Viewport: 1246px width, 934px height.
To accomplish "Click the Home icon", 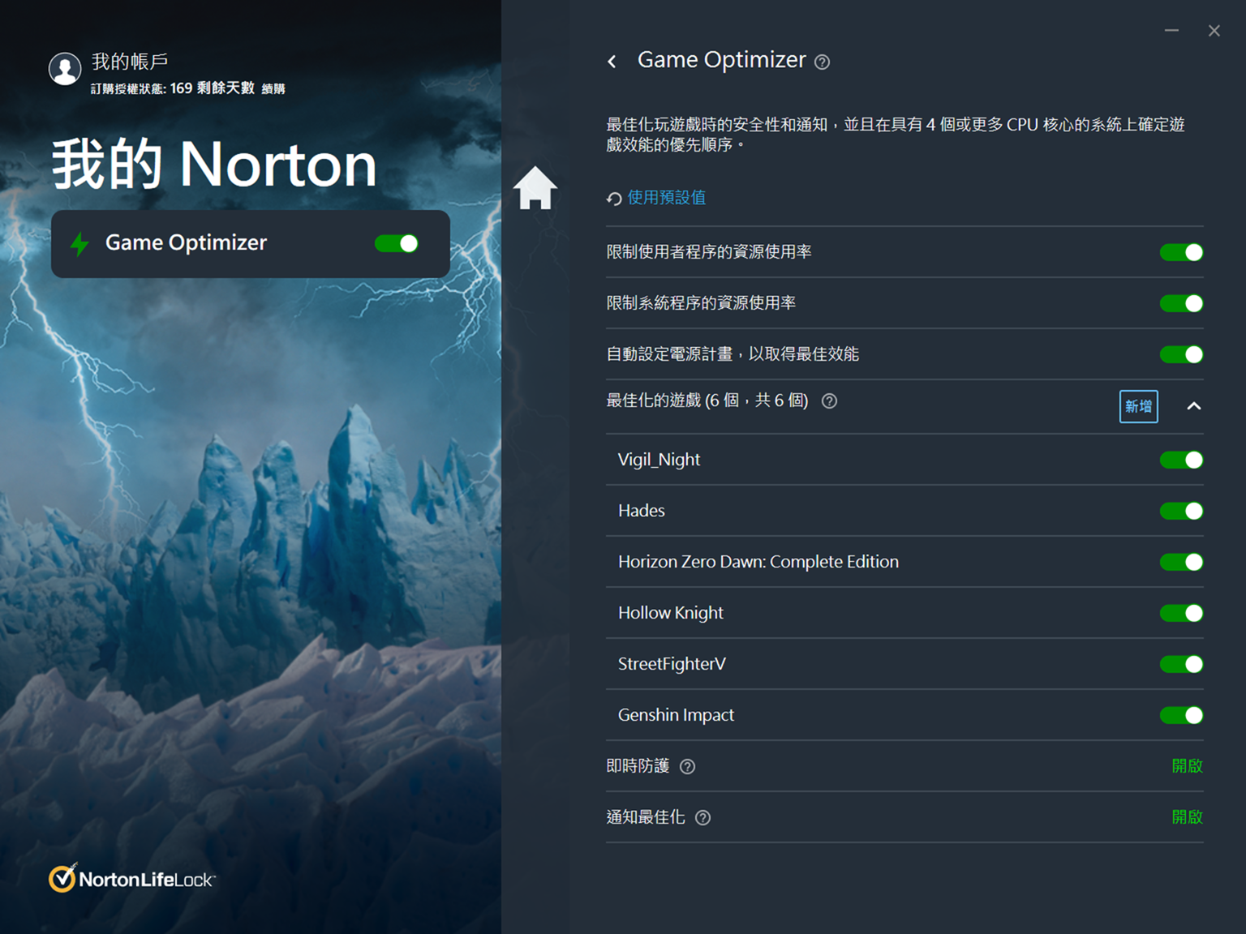I will point(535,189).
